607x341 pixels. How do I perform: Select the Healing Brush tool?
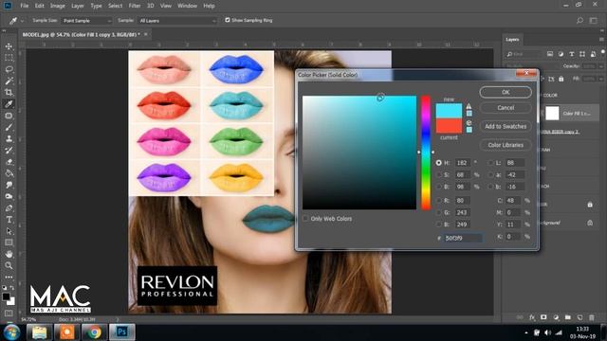click(9, 116)
